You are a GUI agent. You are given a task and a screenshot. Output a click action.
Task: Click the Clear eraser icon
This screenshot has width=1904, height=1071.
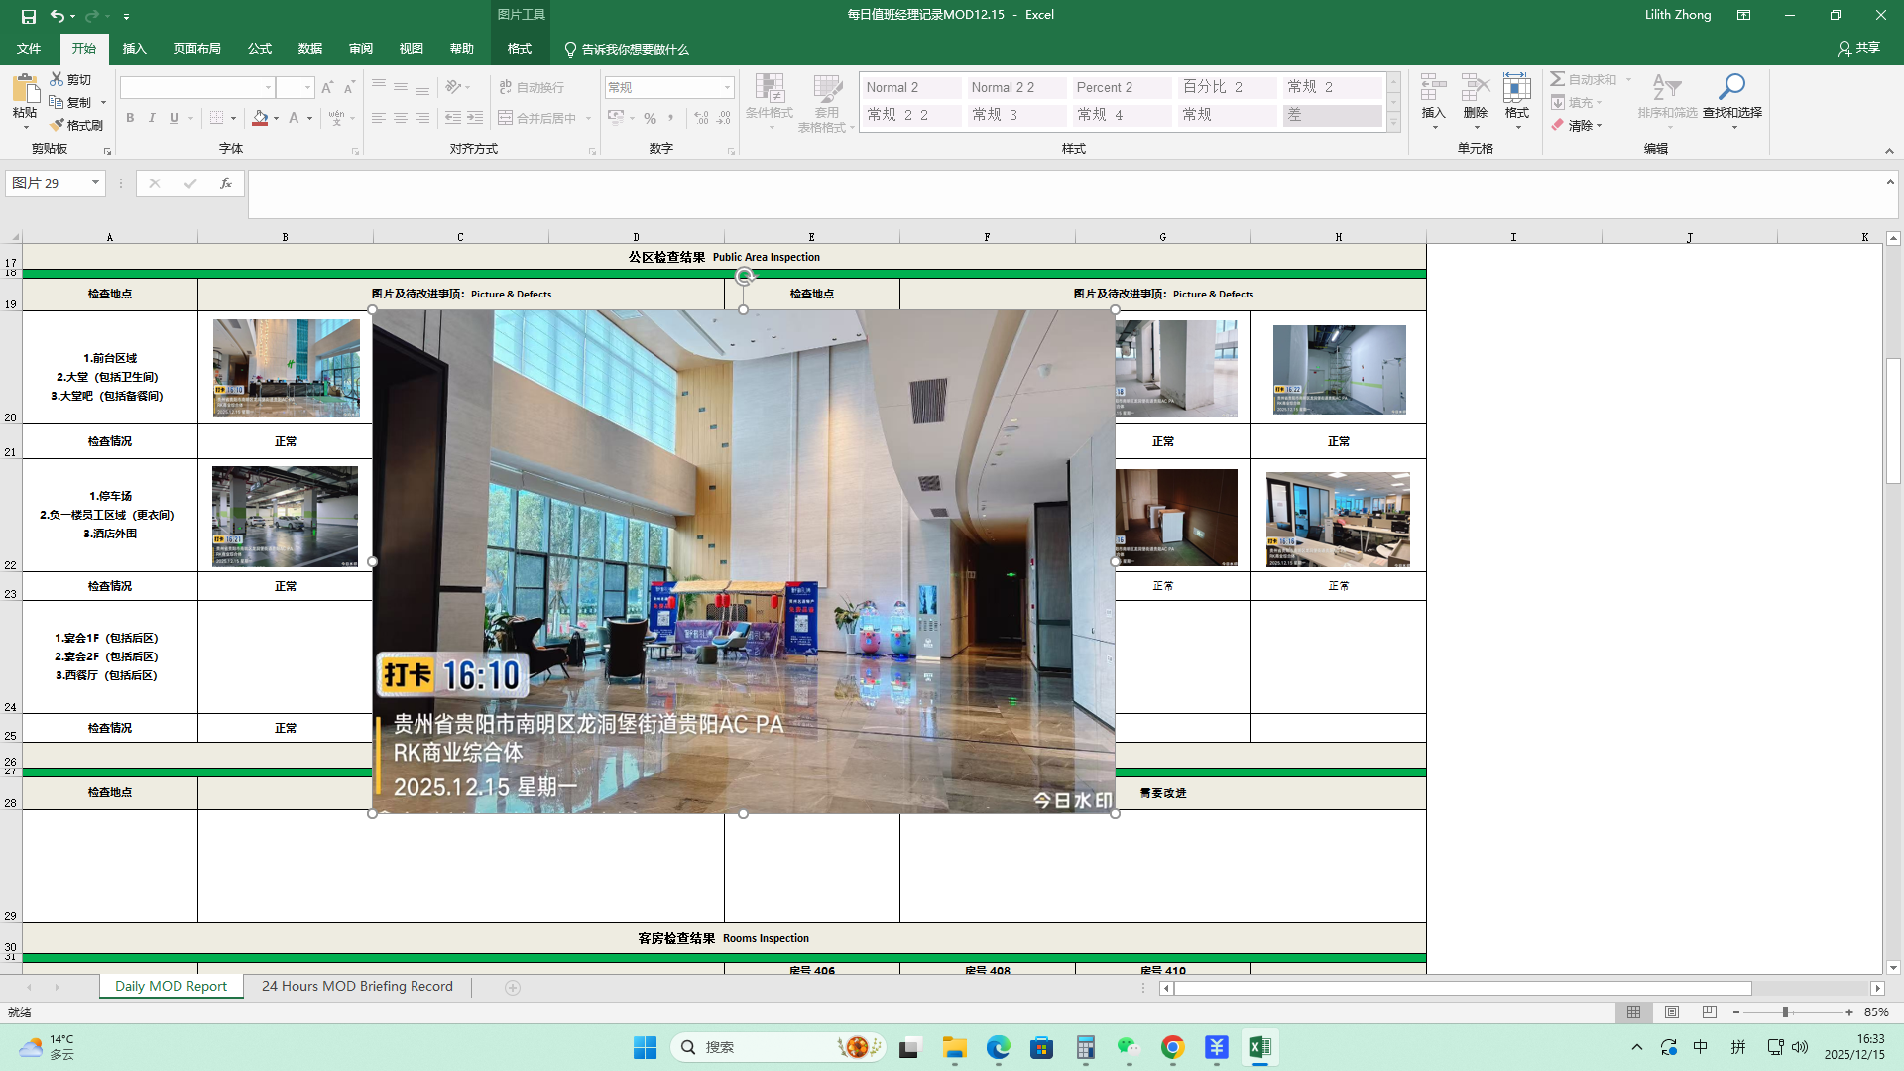point(1559,125)
